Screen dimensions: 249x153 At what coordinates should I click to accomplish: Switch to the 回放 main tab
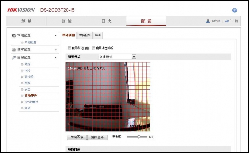pos(66,21)
